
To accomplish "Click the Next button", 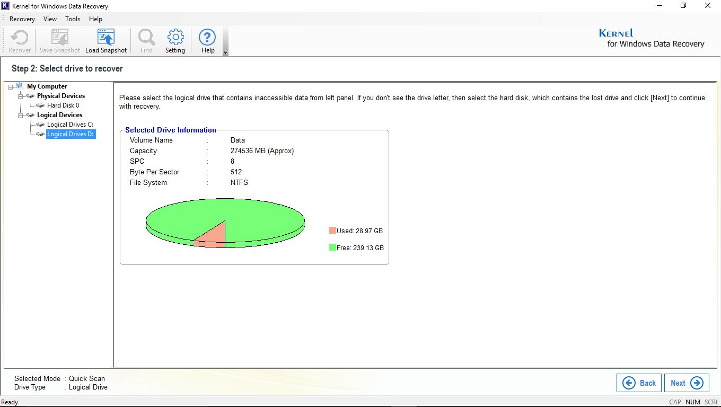I will click(686, 383).
